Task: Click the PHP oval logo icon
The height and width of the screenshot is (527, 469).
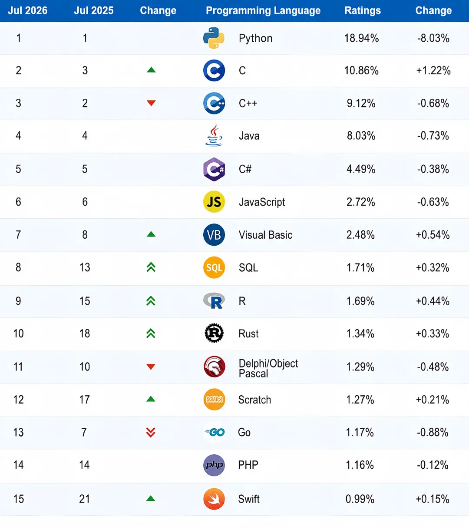Action: (x=214, y=465)
